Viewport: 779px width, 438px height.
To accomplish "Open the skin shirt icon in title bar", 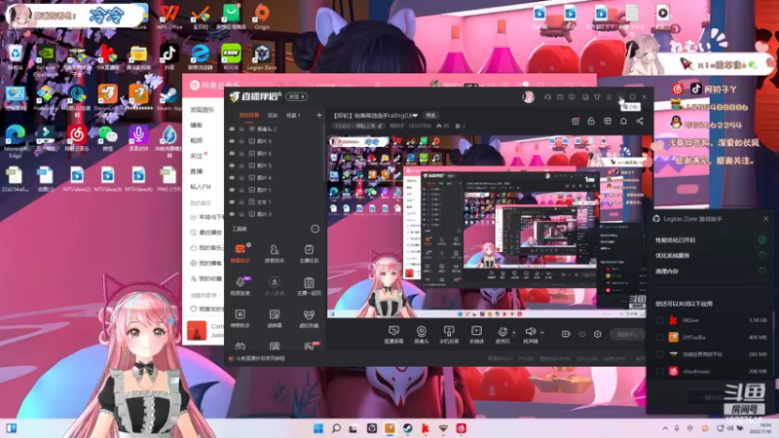I will click(597, 96).
